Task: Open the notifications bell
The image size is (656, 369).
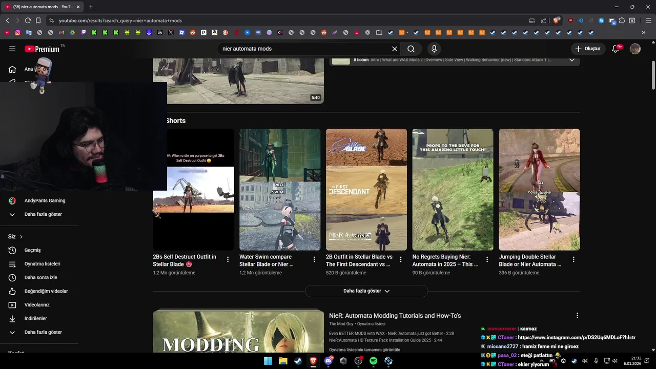Action: tap(616, 49)
